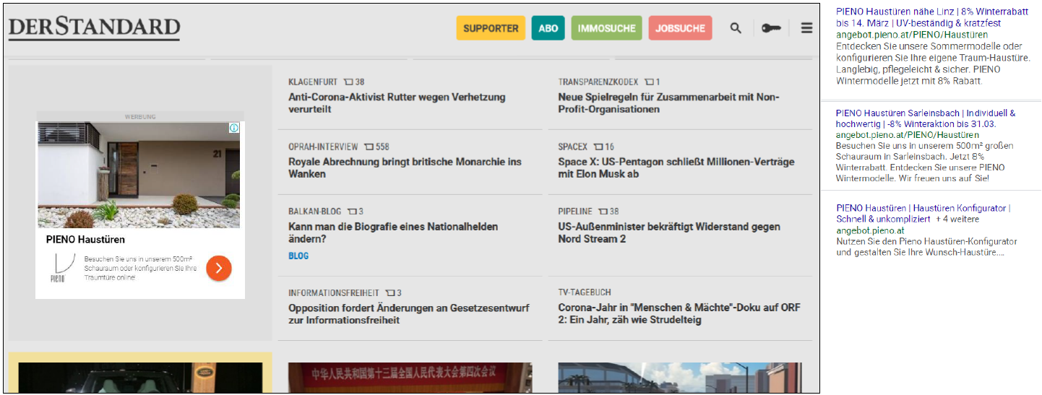Click the ABO button
The height and width of the screenshot is (395, 1042).
coord(548,28)
